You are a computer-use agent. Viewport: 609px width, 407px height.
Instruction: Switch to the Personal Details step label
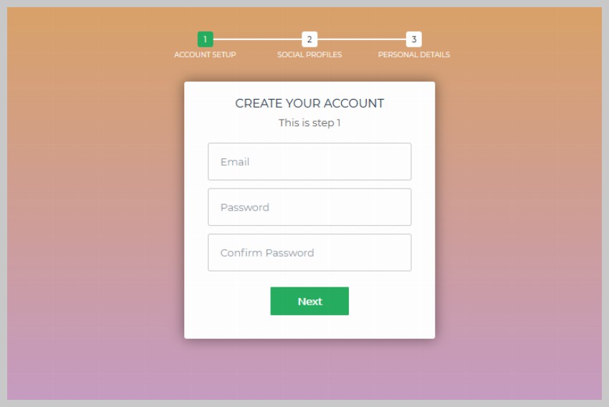(x=414, y=55)
